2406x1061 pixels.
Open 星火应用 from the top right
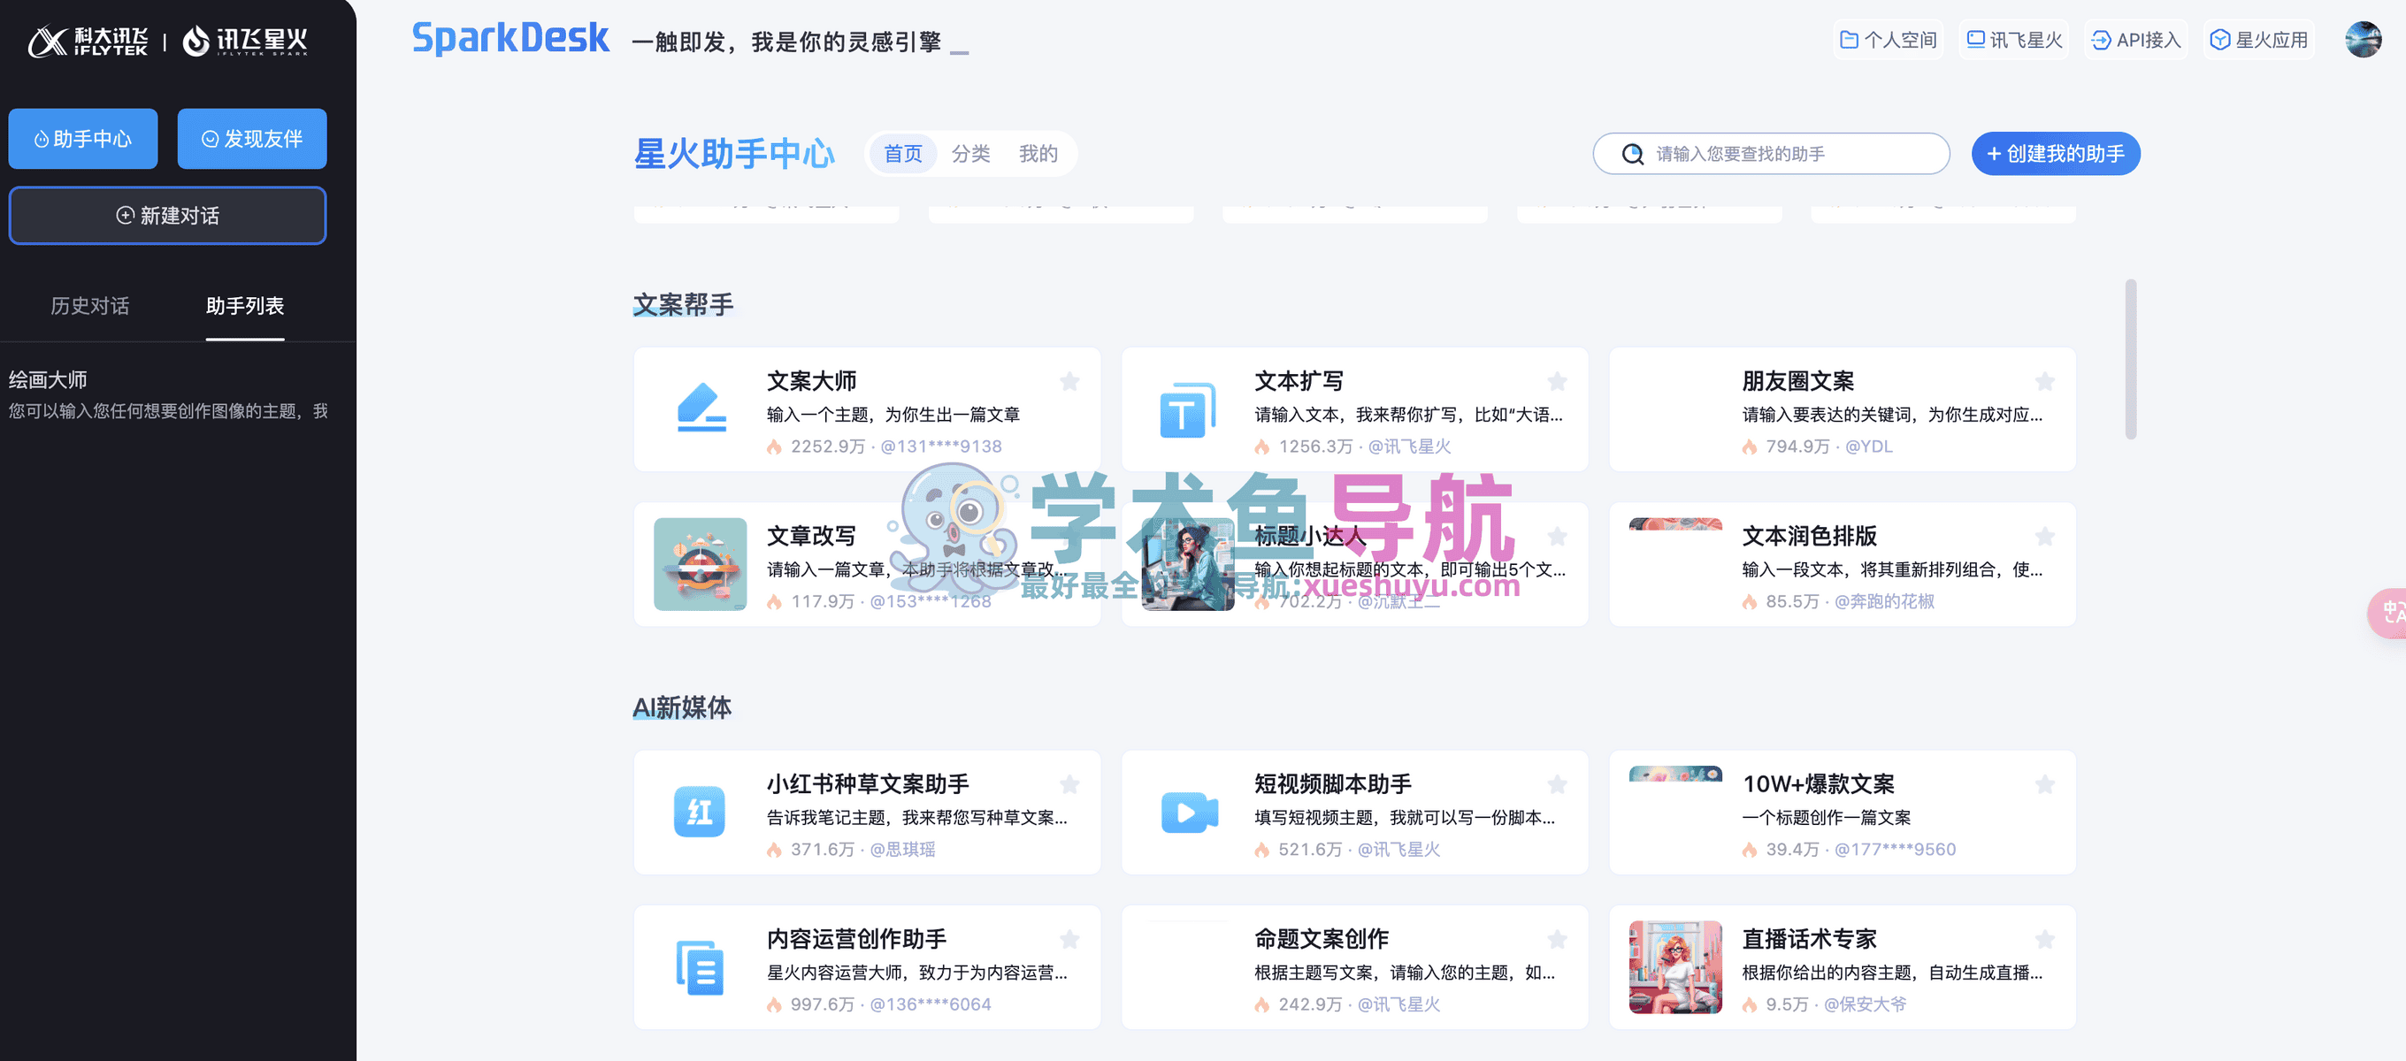2258,39
